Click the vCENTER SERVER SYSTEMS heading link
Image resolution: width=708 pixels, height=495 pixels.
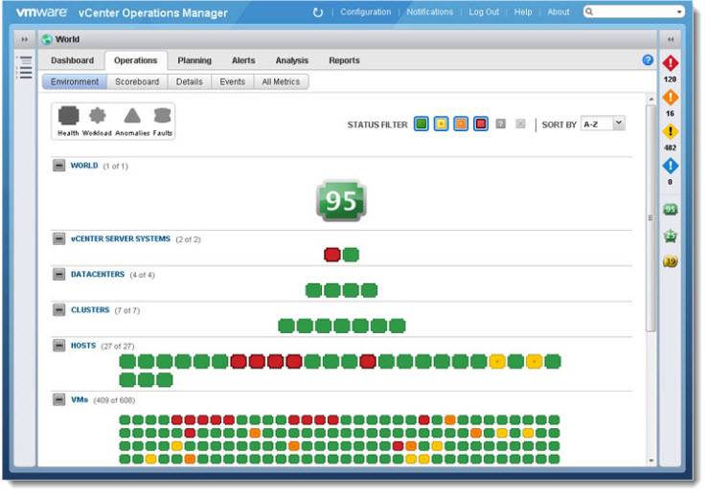[x=121, y=238]
